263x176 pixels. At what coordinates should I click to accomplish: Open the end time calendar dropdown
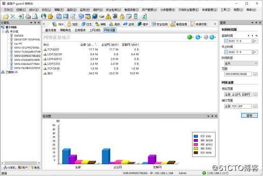(x=254, y=52)
